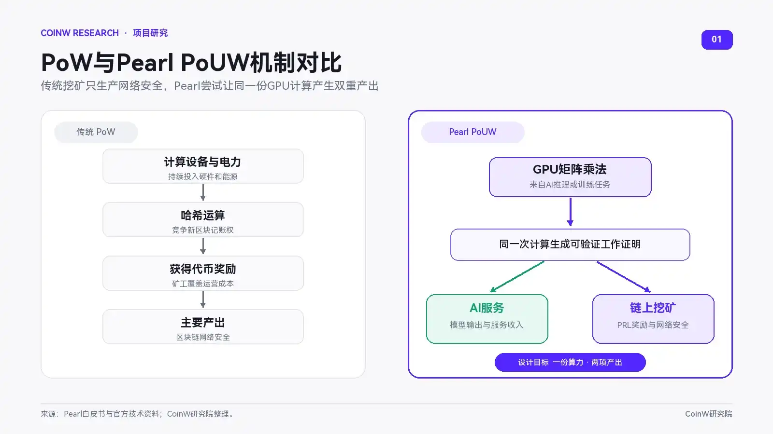
Task: Click the arrow below GPU矩阵乘法 box
Action: point(570,212)
